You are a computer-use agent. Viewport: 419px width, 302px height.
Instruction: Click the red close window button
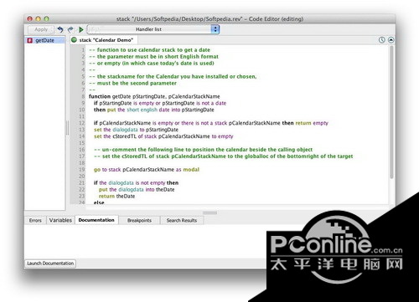[30, 18]
